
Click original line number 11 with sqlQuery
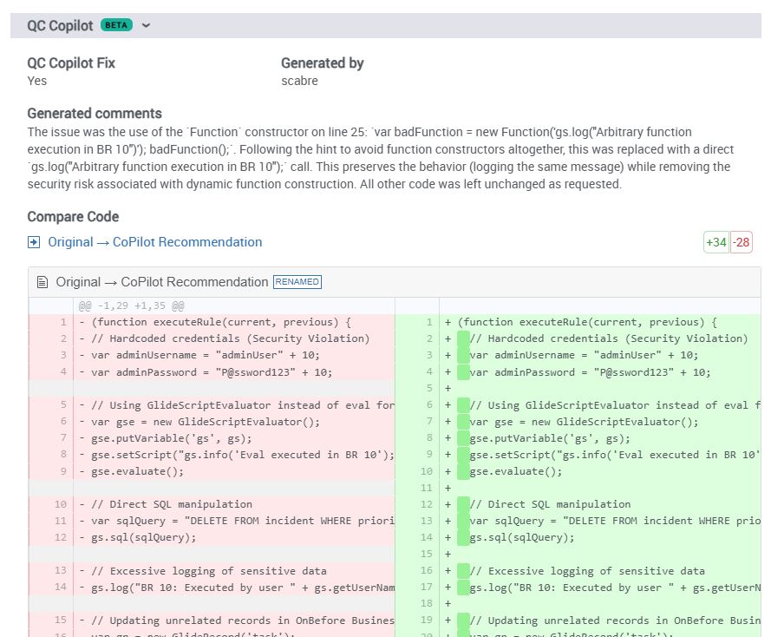tap(60, 521)
